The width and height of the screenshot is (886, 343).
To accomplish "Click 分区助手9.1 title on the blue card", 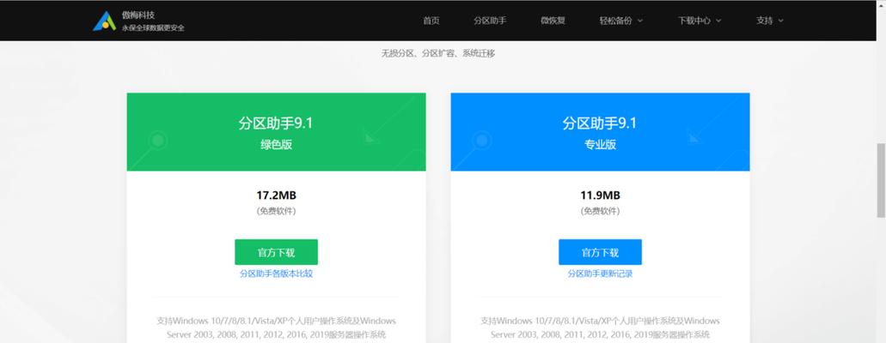I will pyautogui.click(x=600, y=123).
